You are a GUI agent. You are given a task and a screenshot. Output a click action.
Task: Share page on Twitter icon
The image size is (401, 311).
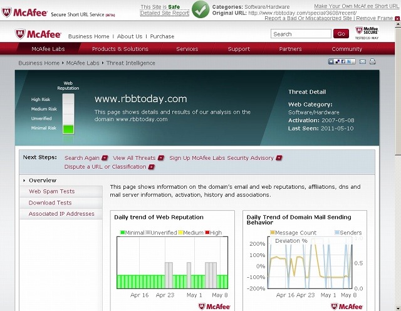[x=349, y=61]
